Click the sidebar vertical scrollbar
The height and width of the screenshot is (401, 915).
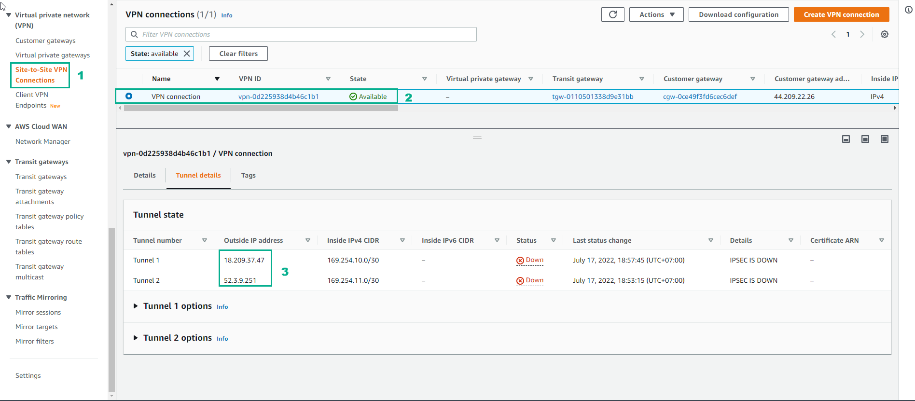coord(112,309)
